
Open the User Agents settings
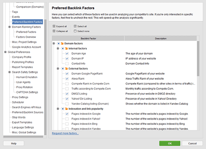(x=23, y=82)
